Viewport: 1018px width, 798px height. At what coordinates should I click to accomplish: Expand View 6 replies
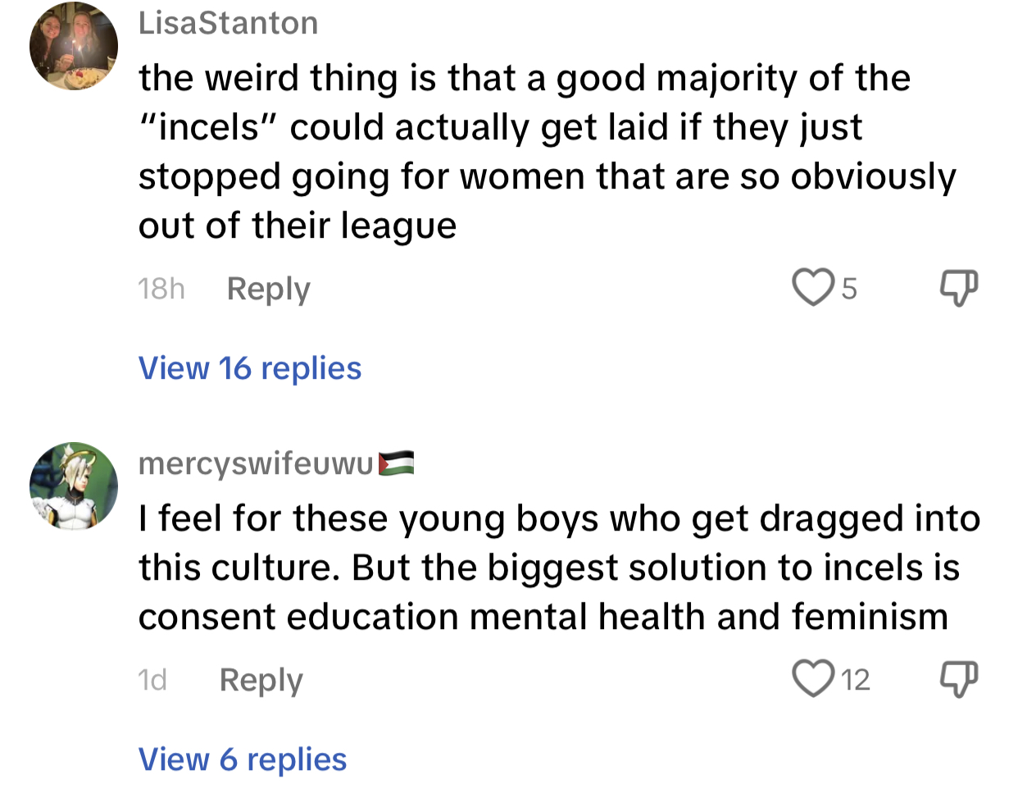point(243,759)
